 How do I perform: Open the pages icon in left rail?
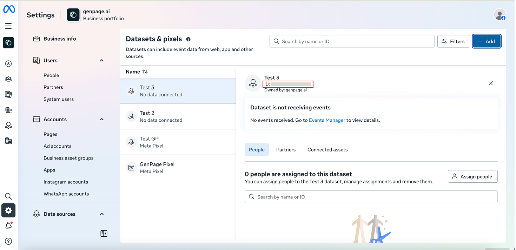8,94
